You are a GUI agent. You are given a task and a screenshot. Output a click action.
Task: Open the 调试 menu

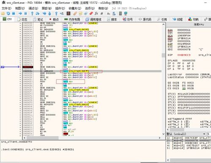33,8
